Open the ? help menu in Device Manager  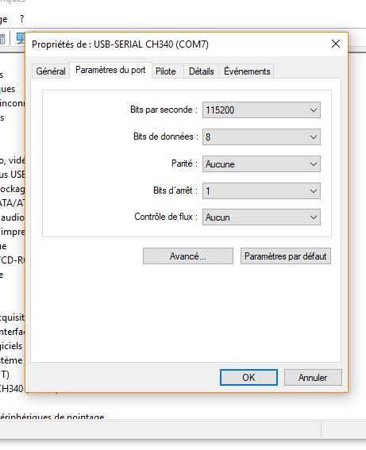21,19
